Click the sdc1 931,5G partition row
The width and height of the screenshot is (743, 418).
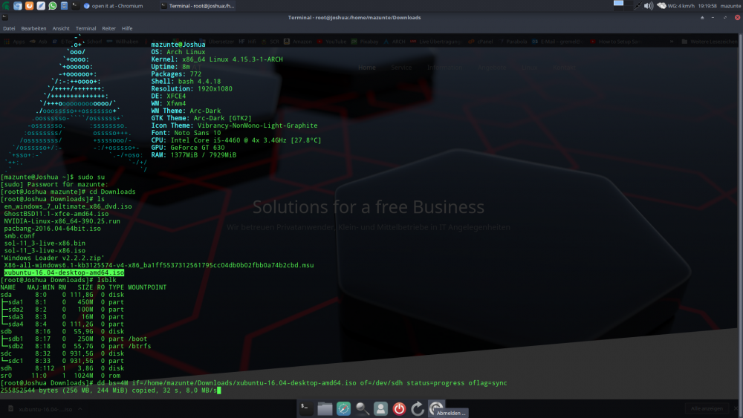[62, 361]
